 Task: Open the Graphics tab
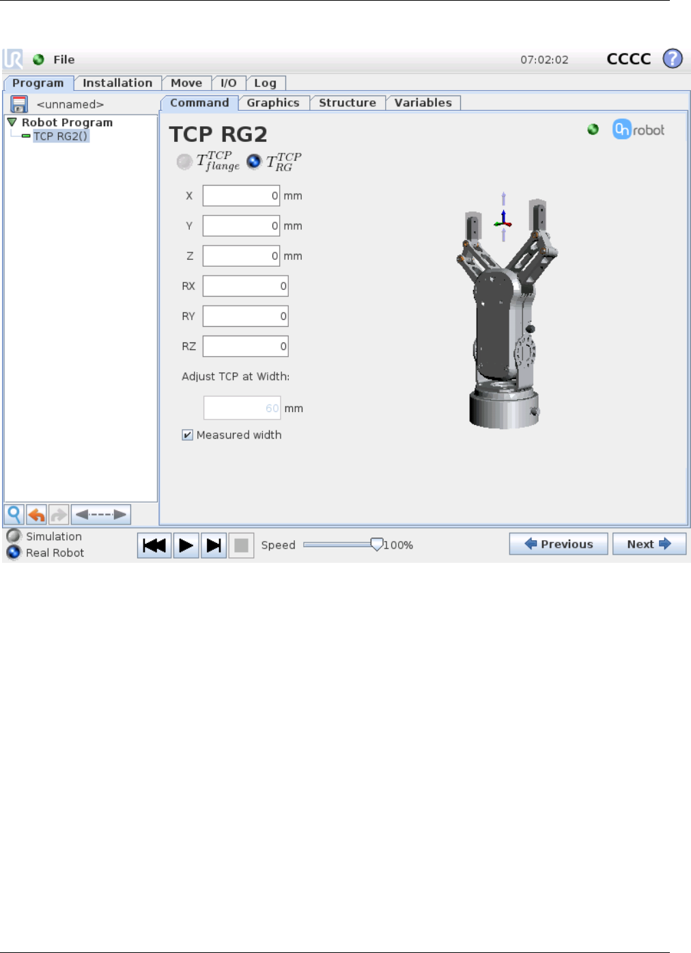(273, 103)
